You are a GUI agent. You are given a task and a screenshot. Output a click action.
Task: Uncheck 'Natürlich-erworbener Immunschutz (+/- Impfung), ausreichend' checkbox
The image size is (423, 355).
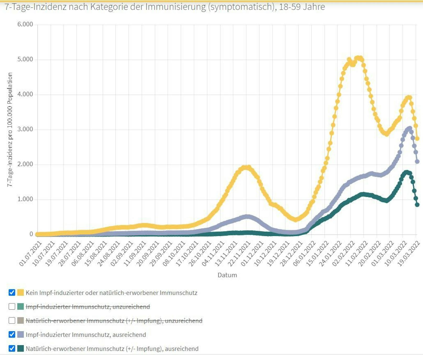(12, 348)
